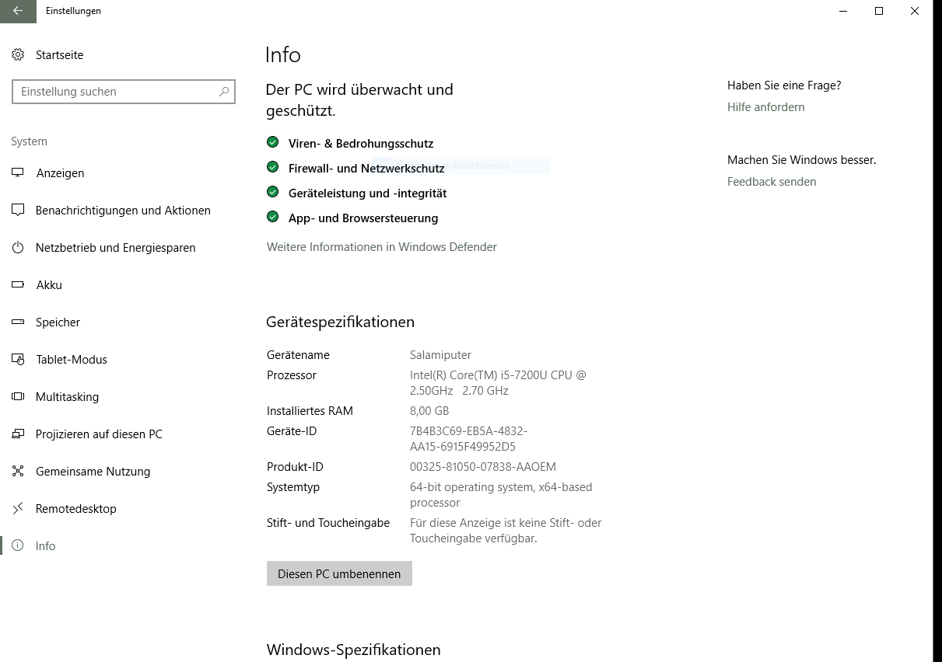Image resolution: width=942 pixels, height=662 pixels.
Task: Click the Feedback senden link
Action: [x=772, y=182]
